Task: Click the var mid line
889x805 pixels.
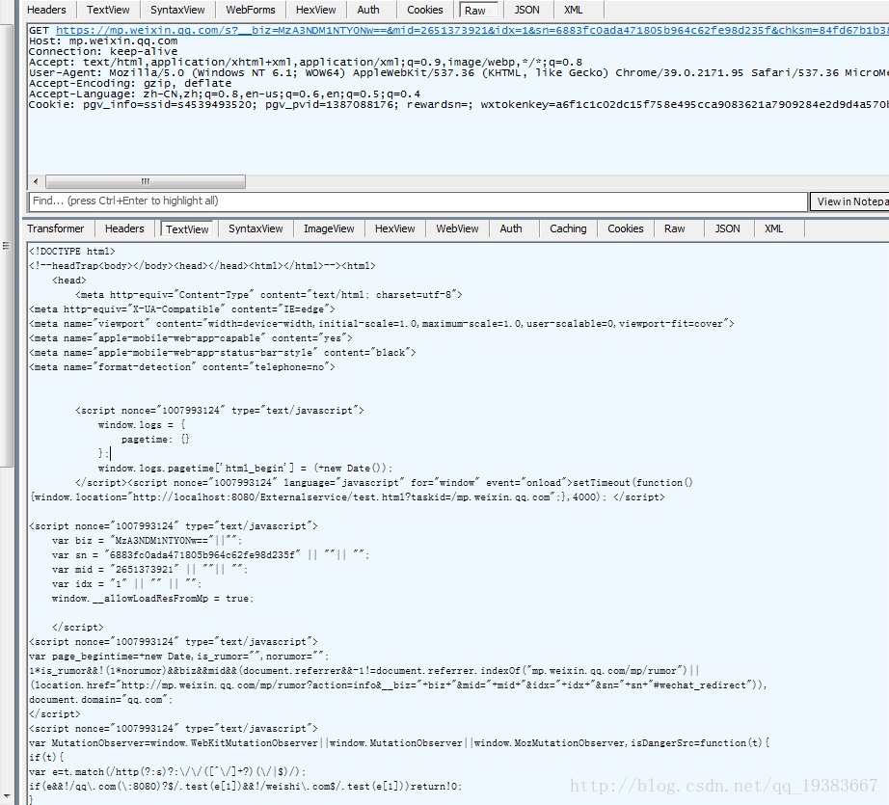Action: [x=150, y=569]
